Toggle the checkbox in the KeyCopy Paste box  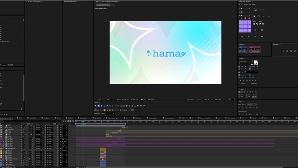pyautogui.click(x=250, y=51)
